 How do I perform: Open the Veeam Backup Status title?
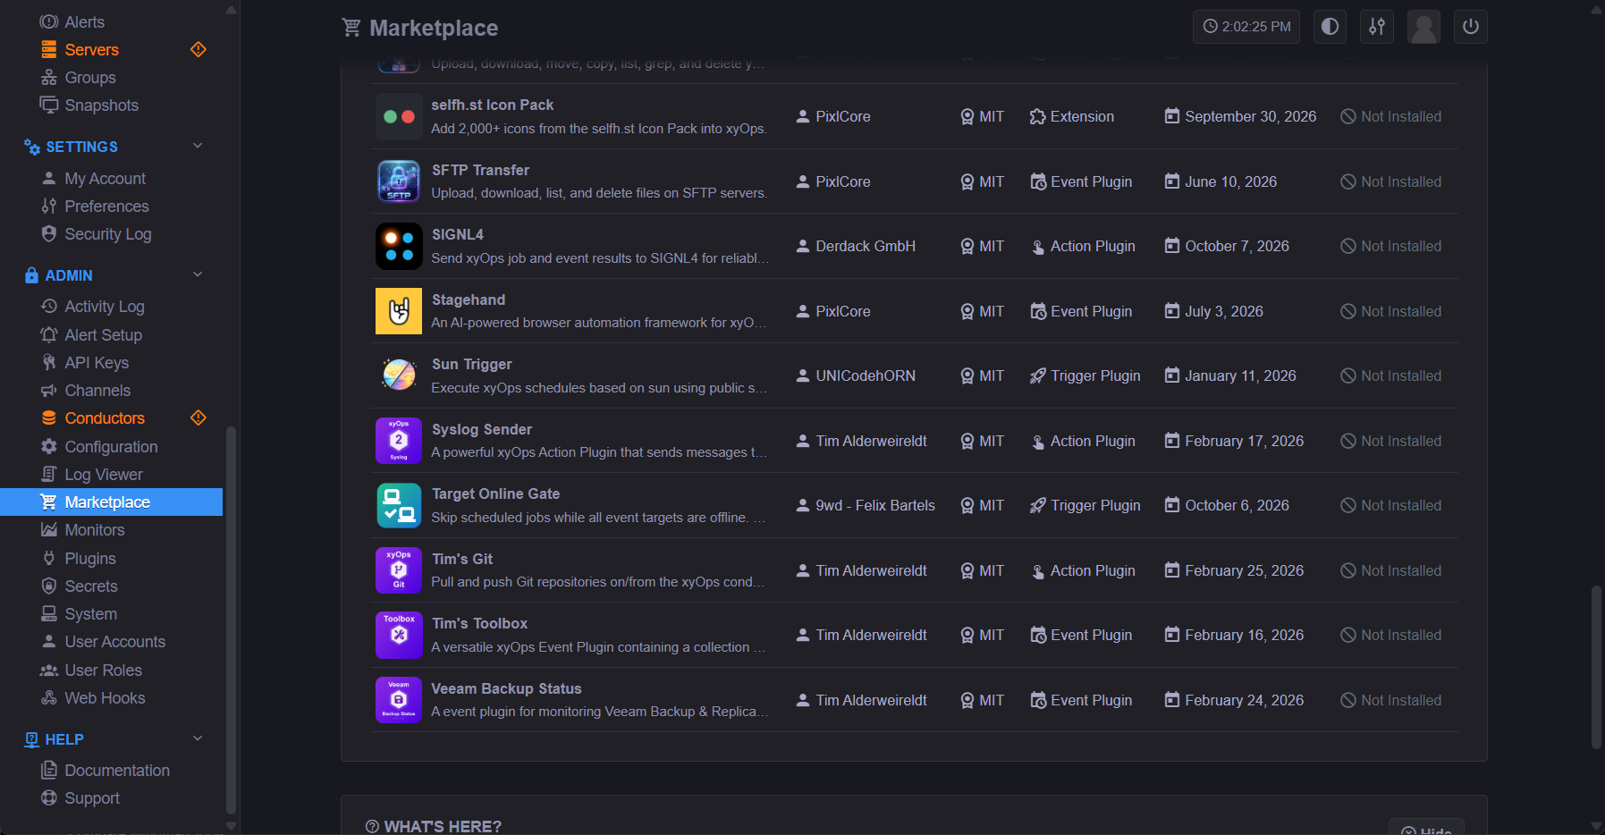(506, 688)
